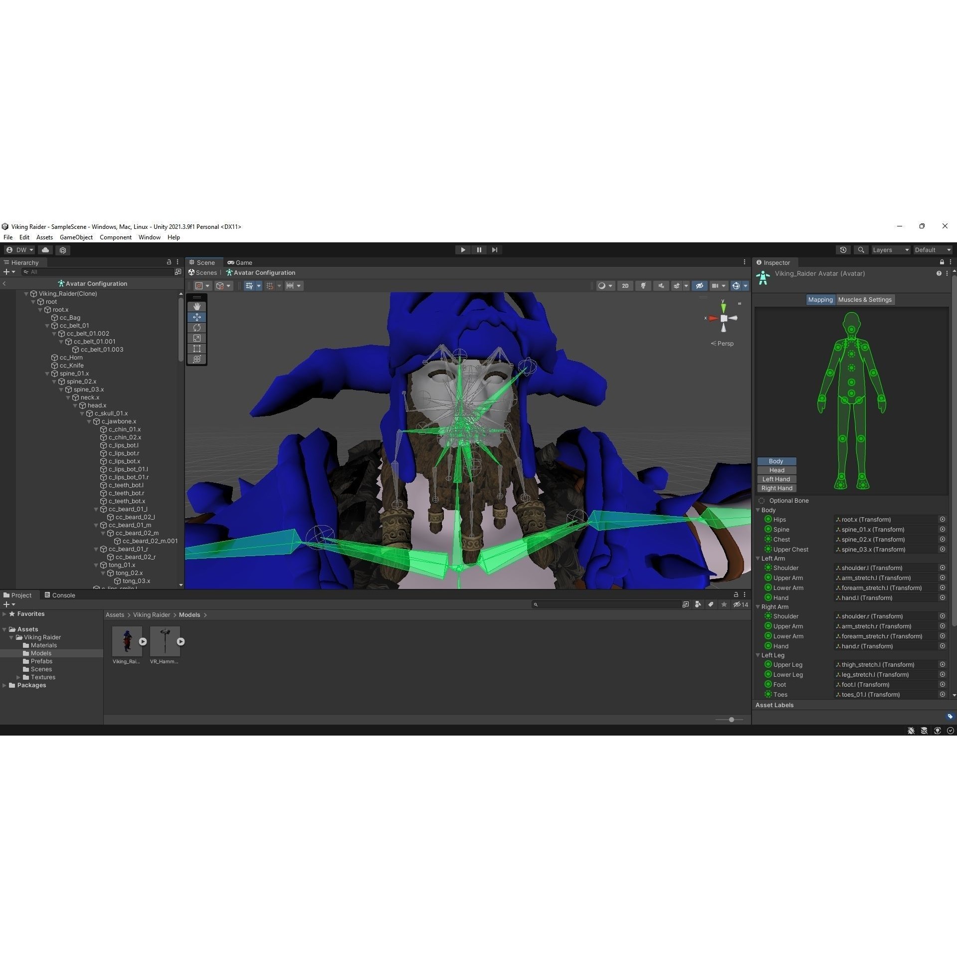This screenshot has height=957, width=957.
Task: Activate the Rotate tool
Action: tap(197, 328)
